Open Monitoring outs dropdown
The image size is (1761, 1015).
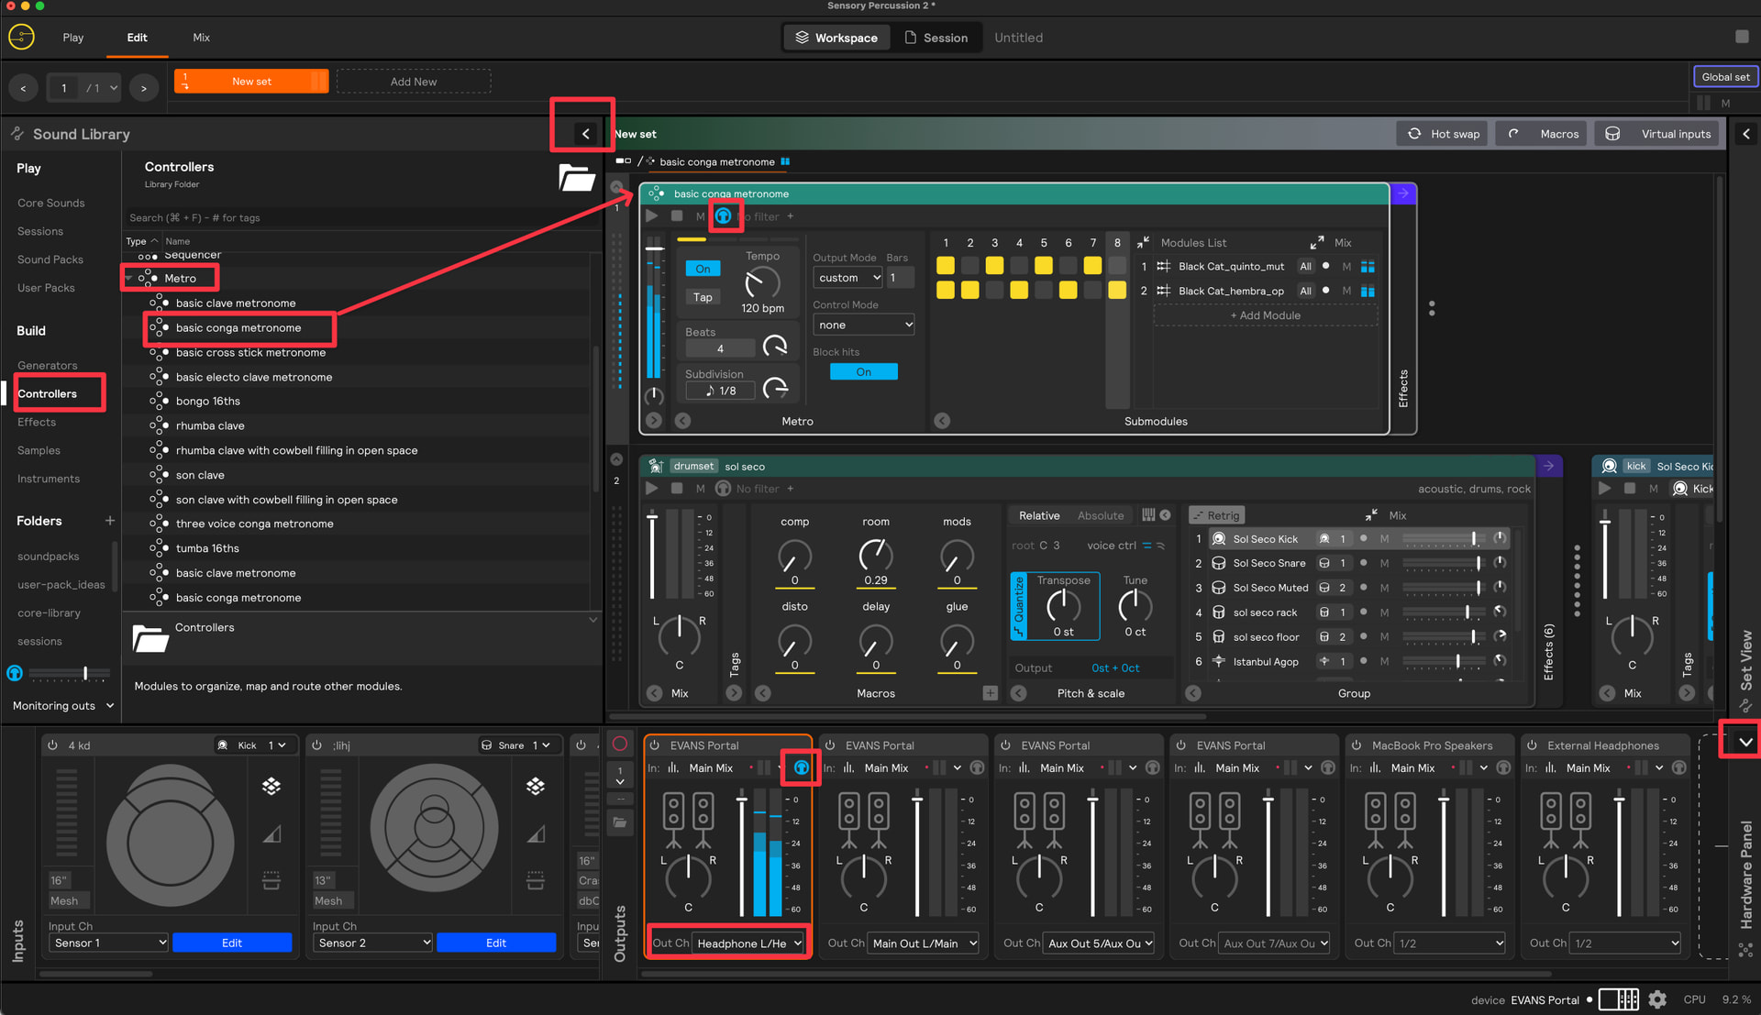(62, 706)
